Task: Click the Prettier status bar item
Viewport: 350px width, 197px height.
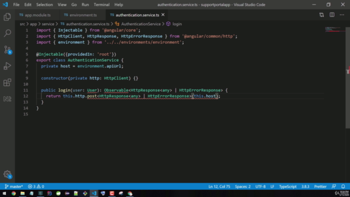Action: (x=320, y=187)
